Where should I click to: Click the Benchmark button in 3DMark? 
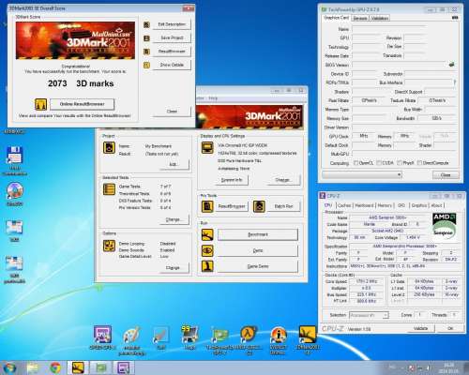258,234
